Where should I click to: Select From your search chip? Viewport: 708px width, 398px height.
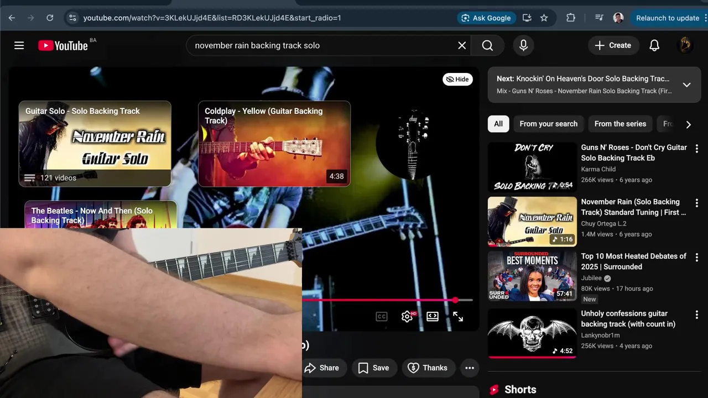(x=548, y=124)
